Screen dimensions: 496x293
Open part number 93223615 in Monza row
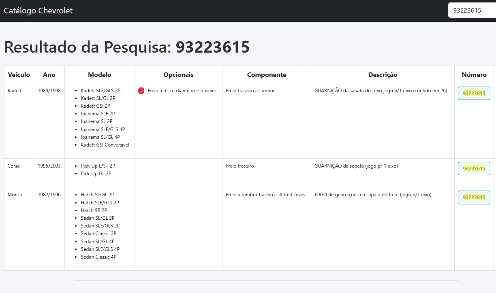[x=474, y=197]
